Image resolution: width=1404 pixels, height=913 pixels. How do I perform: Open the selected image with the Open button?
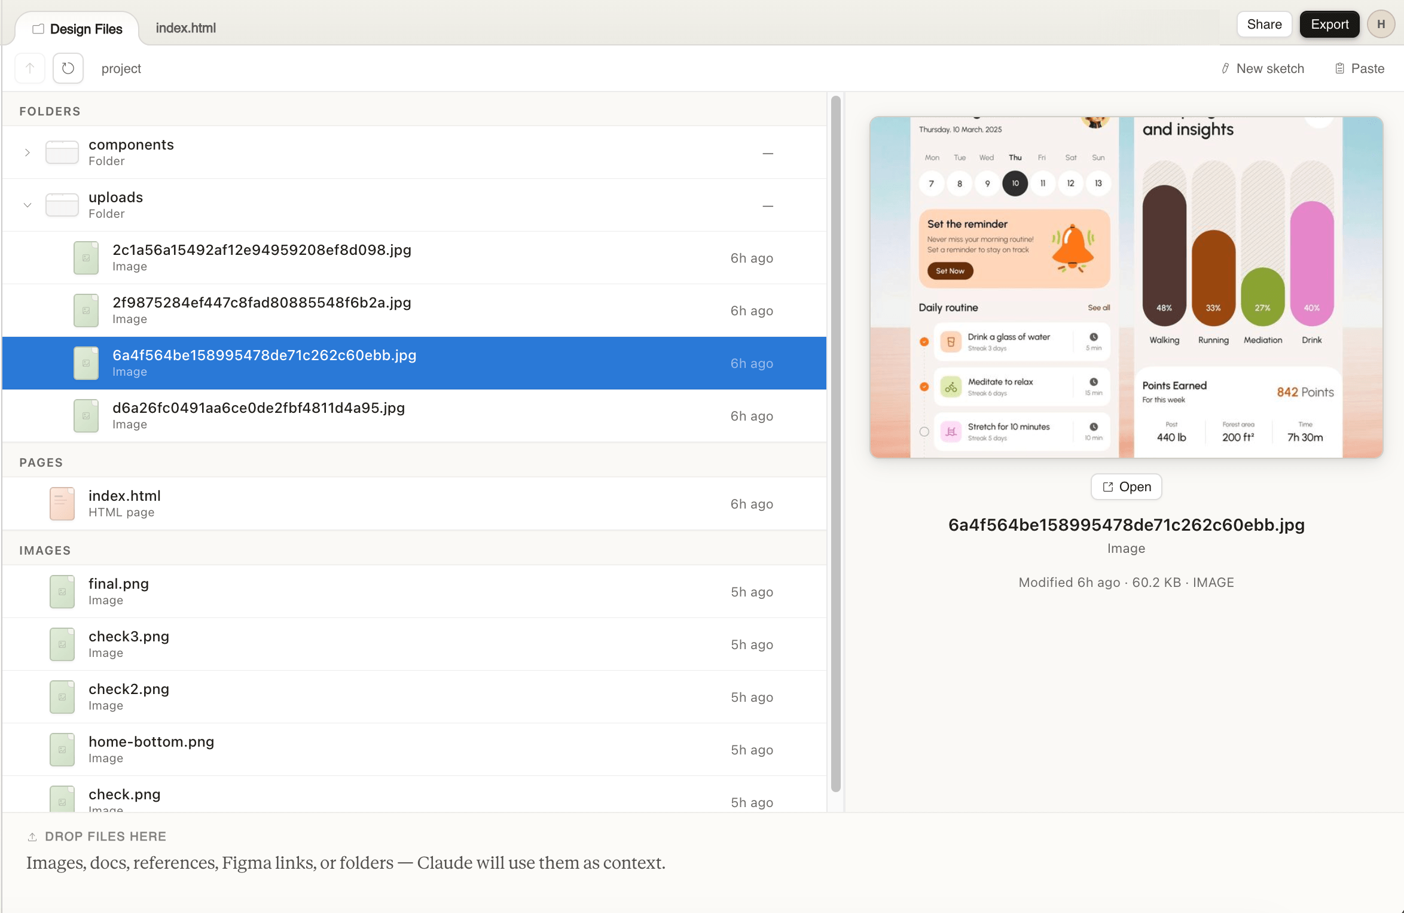tap(1126, 486)
